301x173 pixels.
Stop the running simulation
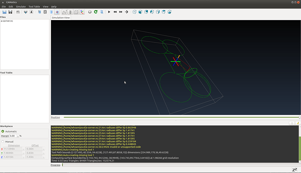[x=90, y=12]
